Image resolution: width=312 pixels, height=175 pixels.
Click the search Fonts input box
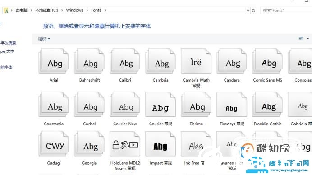tap(286, 10)
